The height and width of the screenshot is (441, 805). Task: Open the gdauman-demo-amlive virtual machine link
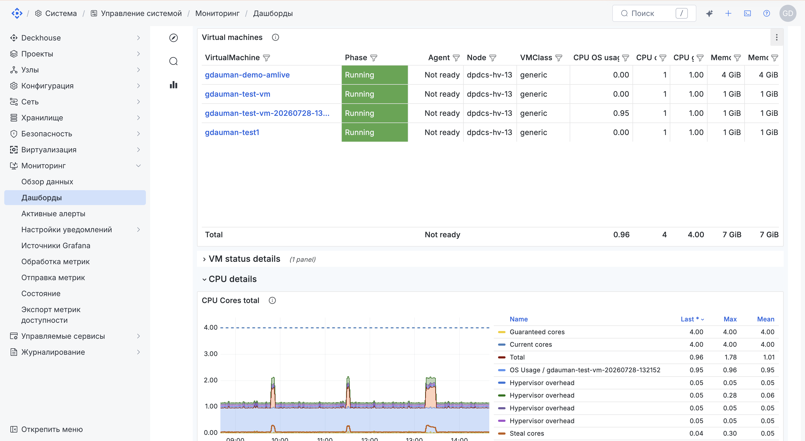pyautogui.click(x=247, y=75)
